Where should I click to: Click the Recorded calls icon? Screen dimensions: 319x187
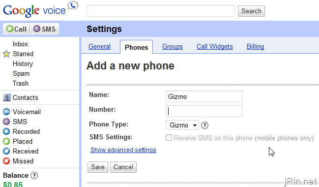[6, 131]
